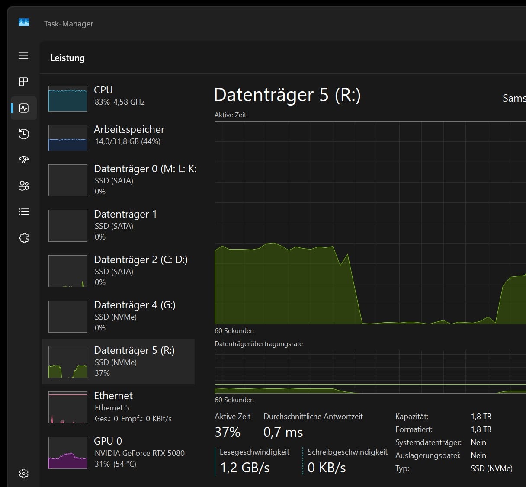Open the App history icon
526x487 pixels.
pyautogui.click(x=24, y=134)
